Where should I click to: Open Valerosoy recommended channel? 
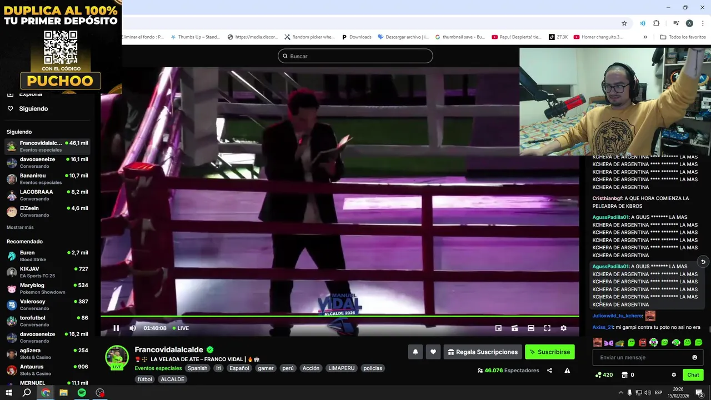[x=48, y=304]
